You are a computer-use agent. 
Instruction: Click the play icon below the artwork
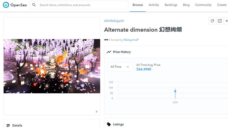coord(97,112)
